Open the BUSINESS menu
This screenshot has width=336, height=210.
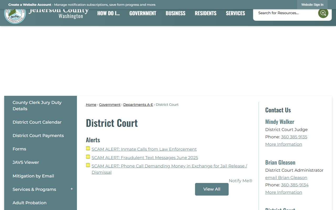[175, 13]
